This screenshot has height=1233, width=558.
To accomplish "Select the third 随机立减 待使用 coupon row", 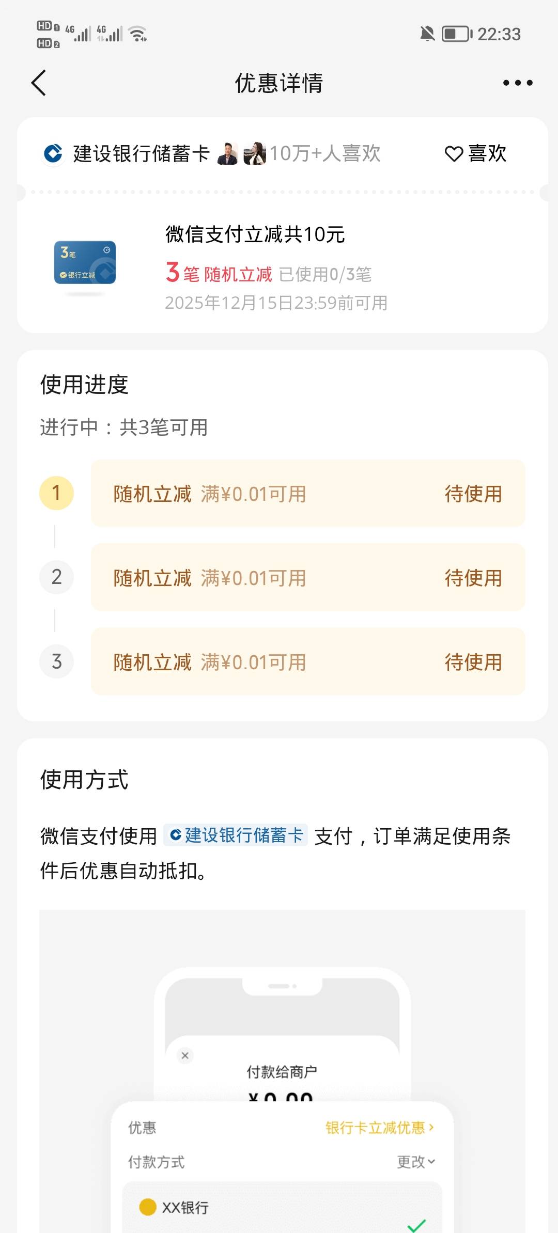I will pos(308,662).
